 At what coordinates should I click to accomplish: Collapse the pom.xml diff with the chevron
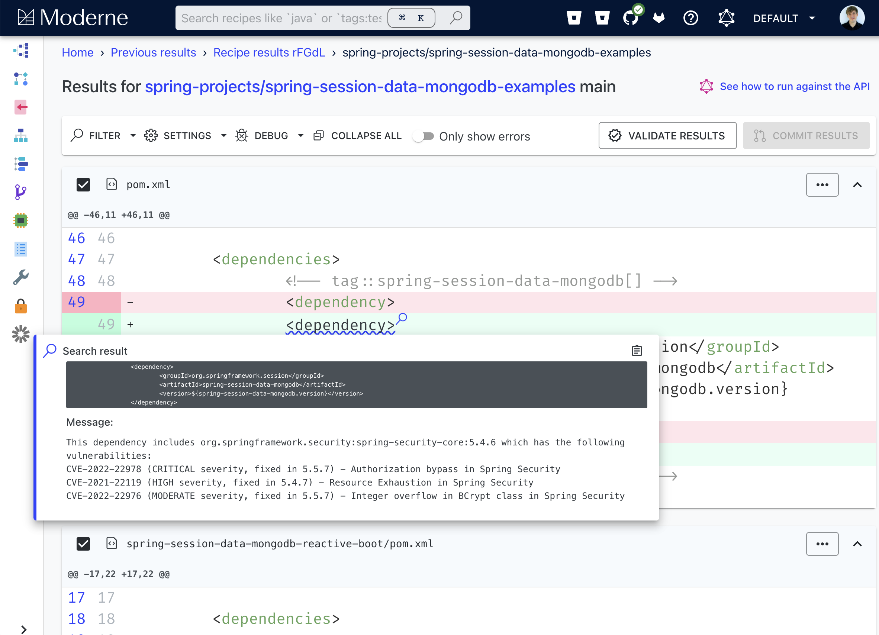coord(857,184)
